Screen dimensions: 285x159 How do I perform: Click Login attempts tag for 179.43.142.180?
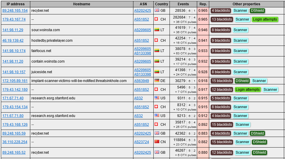pos(247,90)
